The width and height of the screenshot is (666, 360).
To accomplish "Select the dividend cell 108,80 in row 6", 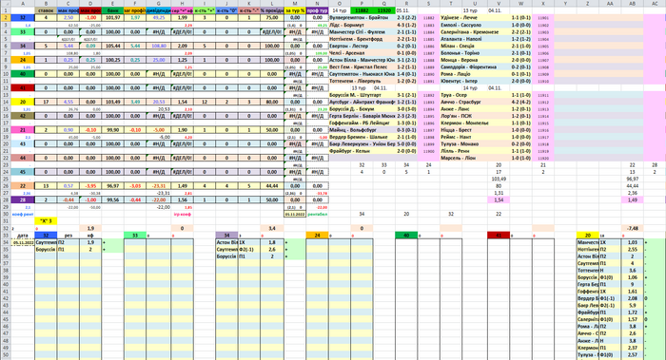I will (159, 46).
